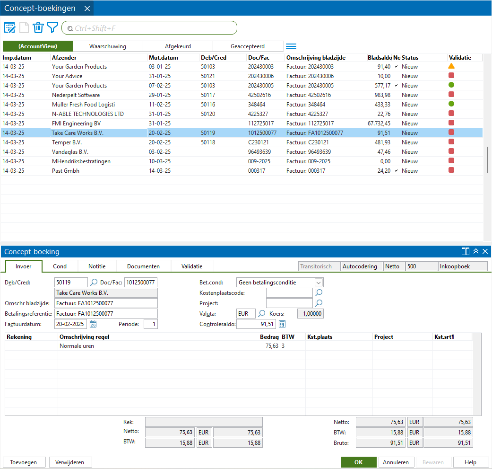Expand the Bet.cond dropdown
492x469 pixels.
(319, 283)
